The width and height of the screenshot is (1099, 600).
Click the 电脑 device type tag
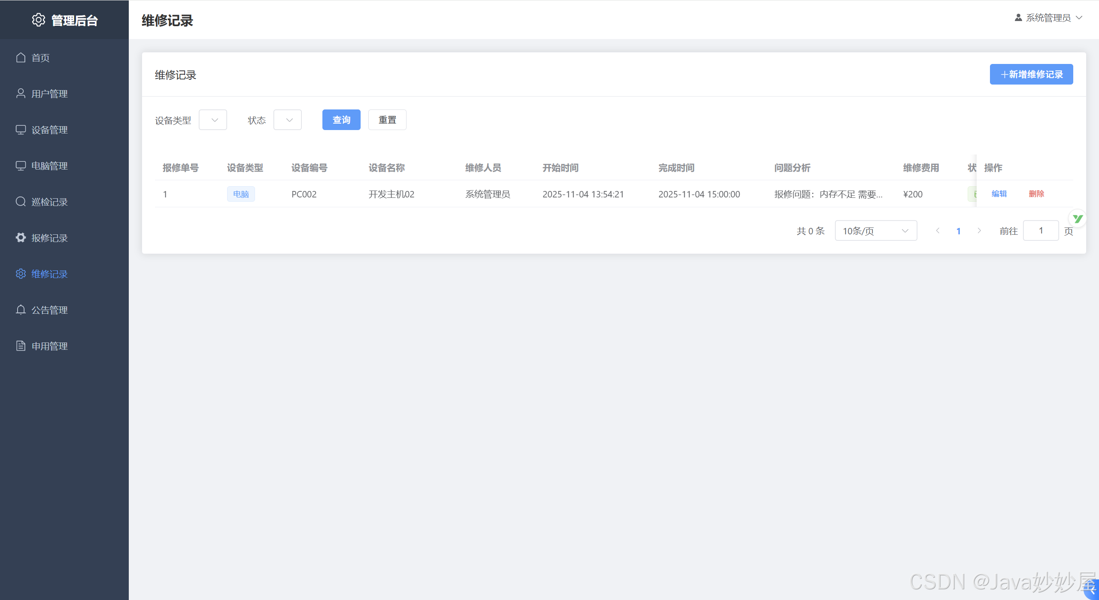(241, 194)
